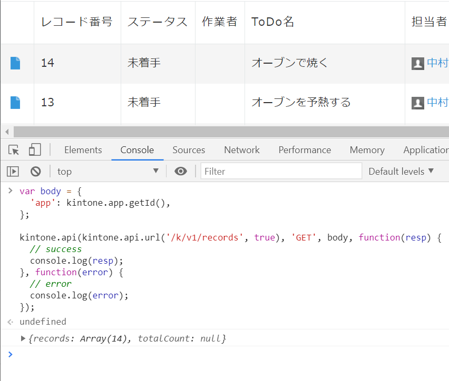Click the console Filter input field

(x=281, y=171)
